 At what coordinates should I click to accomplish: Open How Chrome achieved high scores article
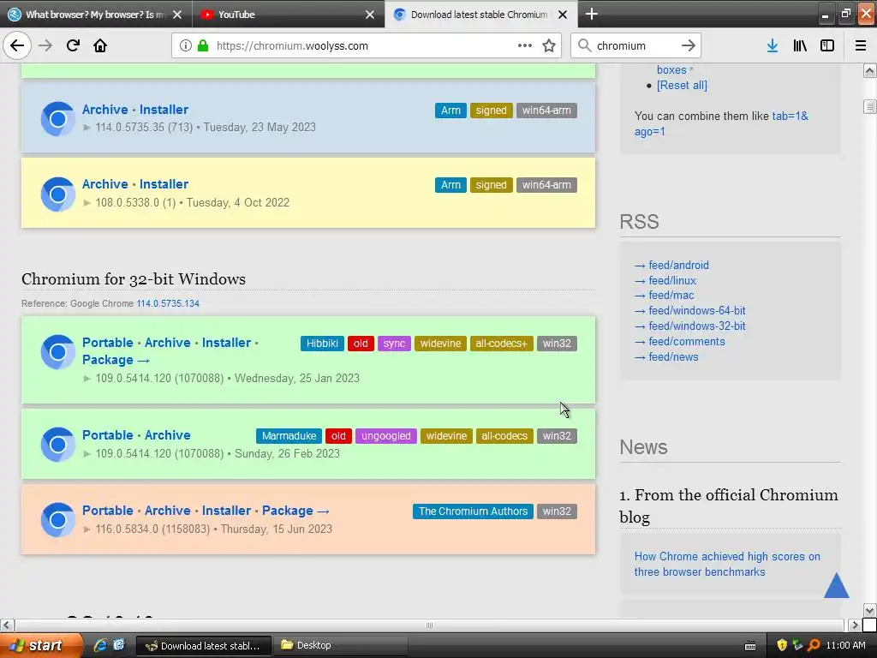[x=727, y=564]
